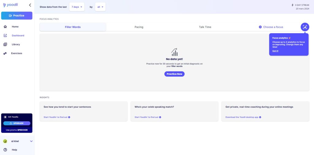Click the Practice button in sidebar

(x=17, y=16)
